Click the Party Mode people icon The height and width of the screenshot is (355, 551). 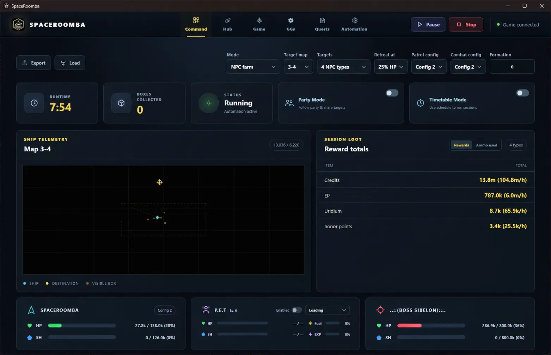click(289, 103)
